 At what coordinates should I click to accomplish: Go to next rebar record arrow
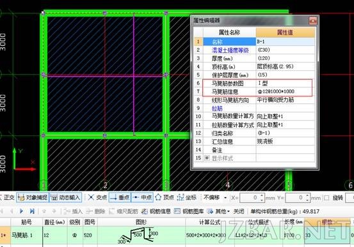pyautogui.click(x=21, y=211)
